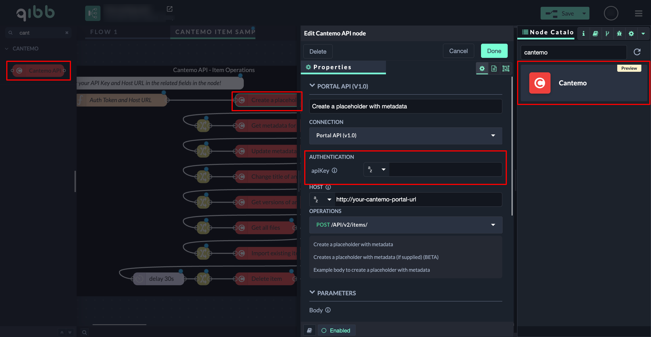This screenshot has height=337, width=651.
Task: Open the debug bug icon tab
Action: pos(619,33)
